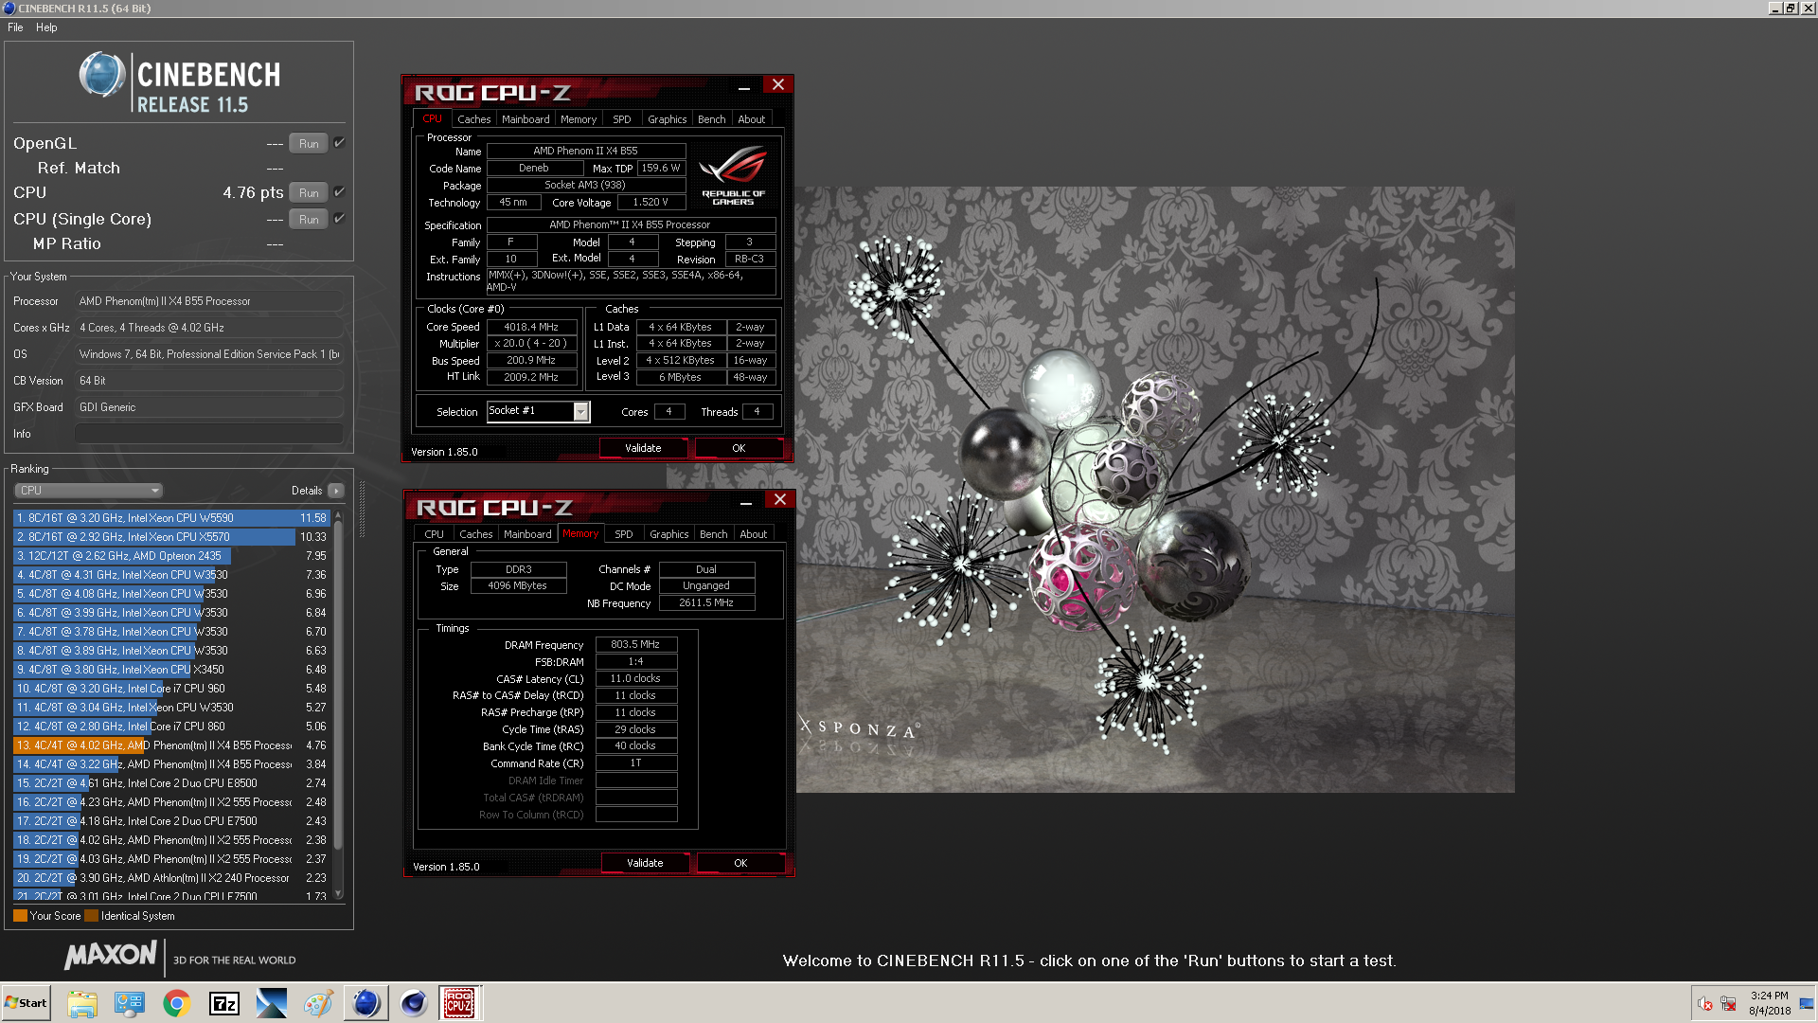
Task: Switch to CPU tab in lower CPU-Z window
Action: click(434, 534)
